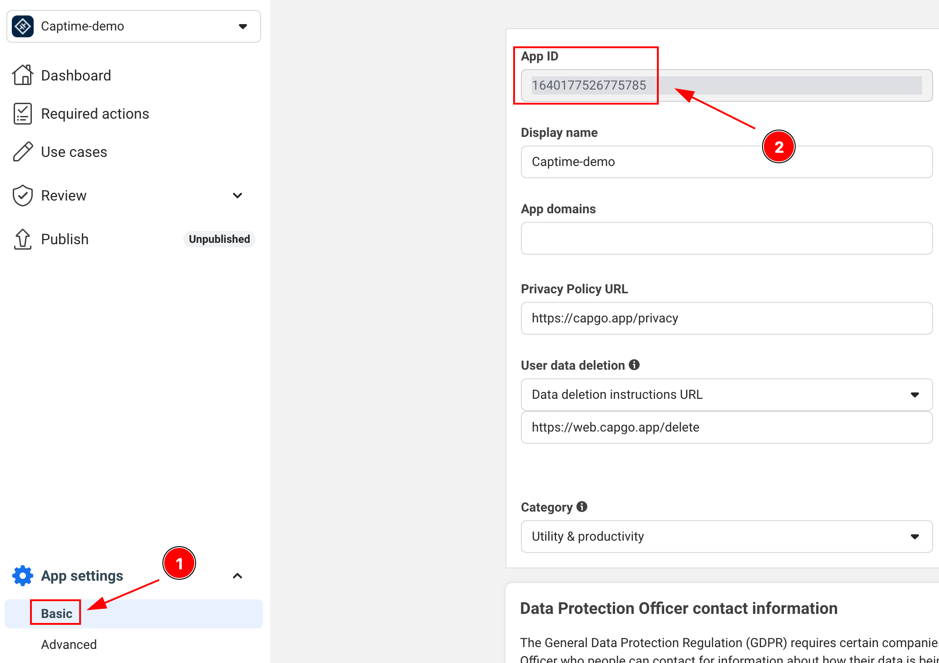939x663 pixels.
Task: Click inside the App domains input field
Action: point(727,238)
